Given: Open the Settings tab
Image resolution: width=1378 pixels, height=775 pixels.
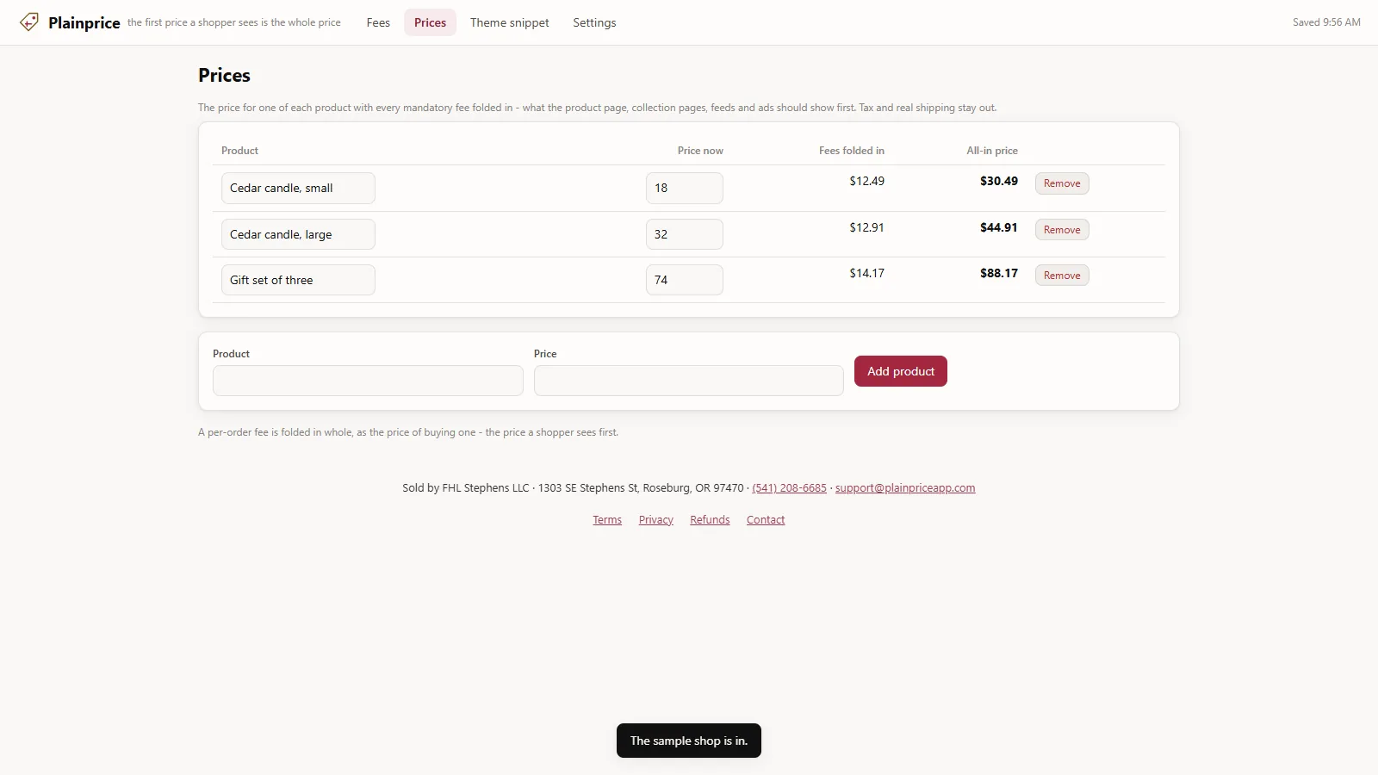Looking at the screenshot, I should coord(594,22).
